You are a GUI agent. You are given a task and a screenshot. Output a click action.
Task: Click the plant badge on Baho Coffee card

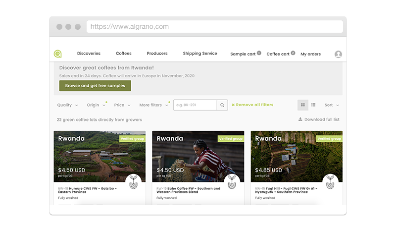(x=232, y=182)
